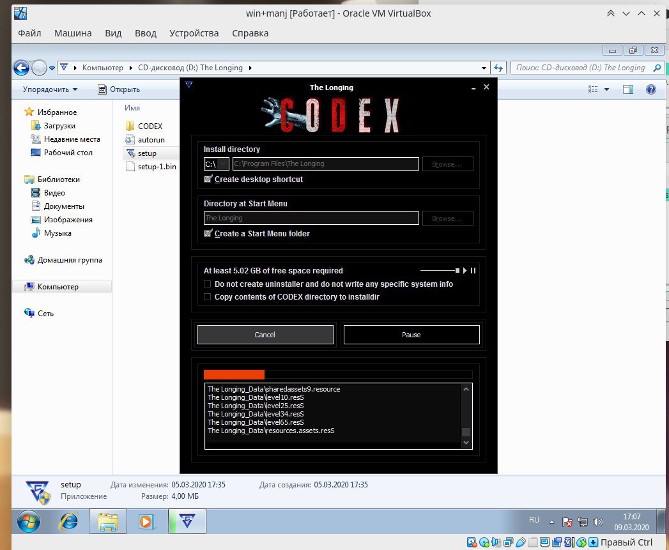Viewport: 669px width, 550px height.
Task: Select Загрузки in the navigation pane
Action: 53,126
